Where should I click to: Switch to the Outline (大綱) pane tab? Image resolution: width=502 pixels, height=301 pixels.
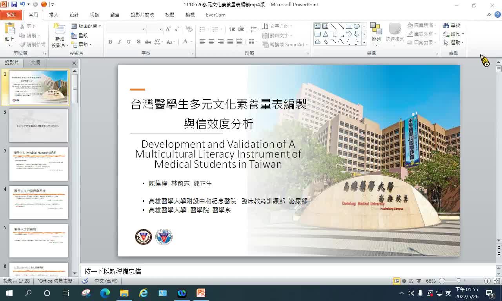click(x=35, y=63)
